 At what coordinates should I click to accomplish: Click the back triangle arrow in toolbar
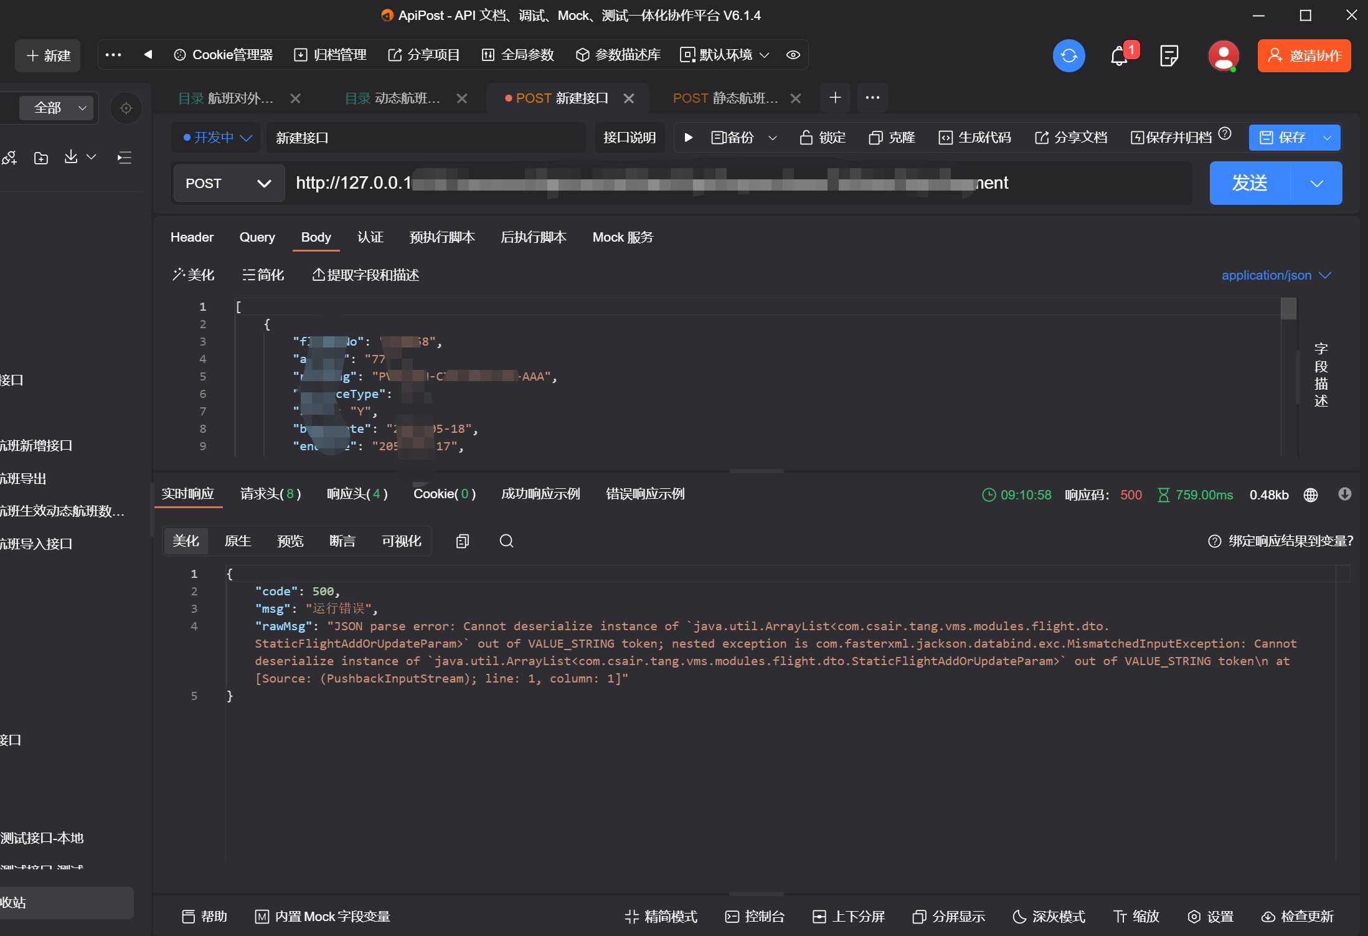pos(148,55)
